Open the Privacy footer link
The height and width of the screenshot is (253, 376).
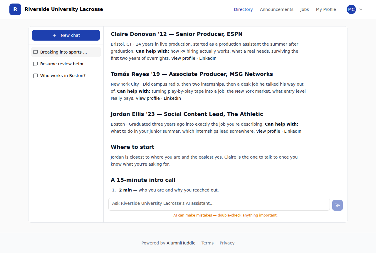pyautogui.click(x=227, y=243)
